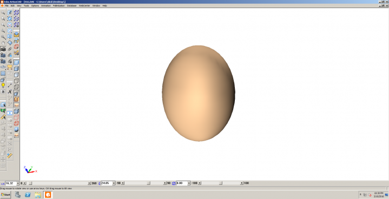This screenshot has width=389, height=199.
Task: Click the green fold selection icon
Action: tap(3, 111)
